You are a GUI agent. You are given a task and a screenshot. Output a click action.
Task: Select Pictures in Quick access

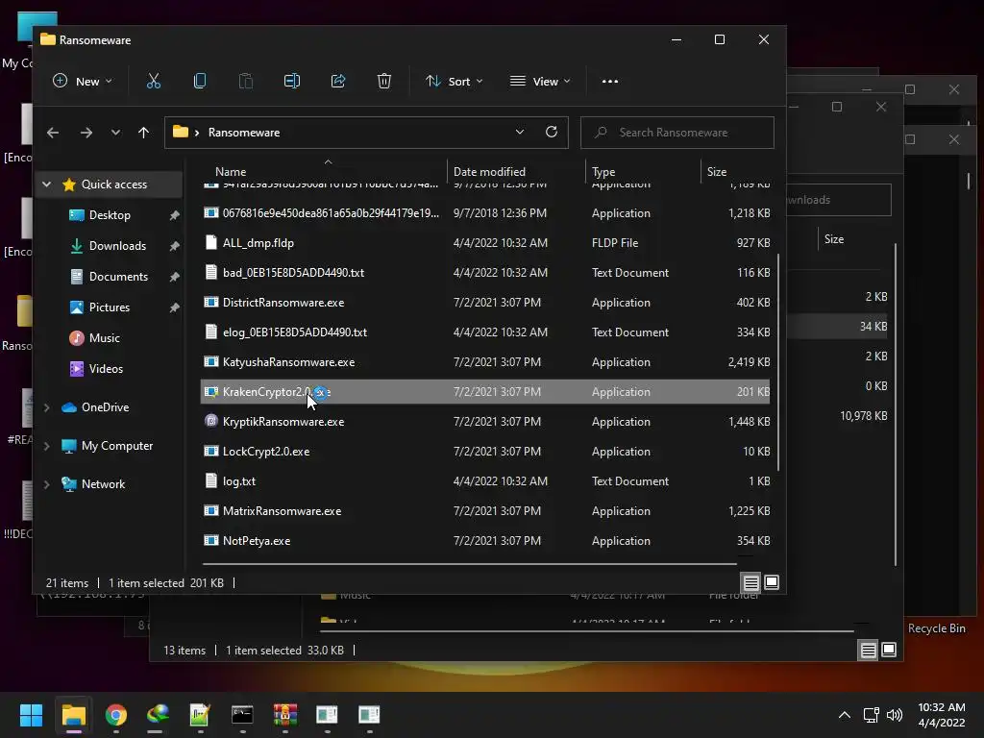coord(110,307)
